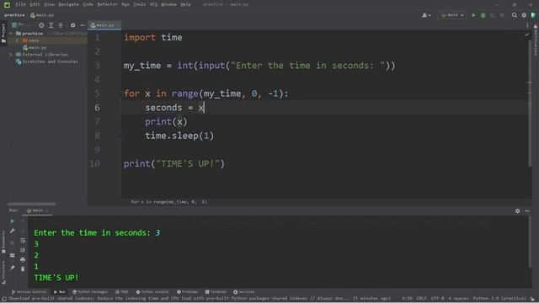Open the Navigate menu

pyautogui.click(x=68, y=4)
